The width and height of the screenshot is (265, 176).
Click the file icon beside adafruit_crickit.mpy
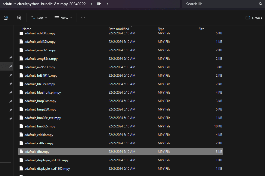pyautogui.click(x=21, y=135)
